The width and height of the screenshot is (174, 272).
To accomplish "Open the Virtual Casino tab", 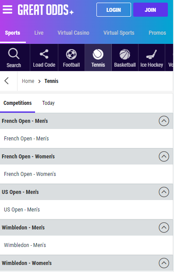I will [74, 33].
